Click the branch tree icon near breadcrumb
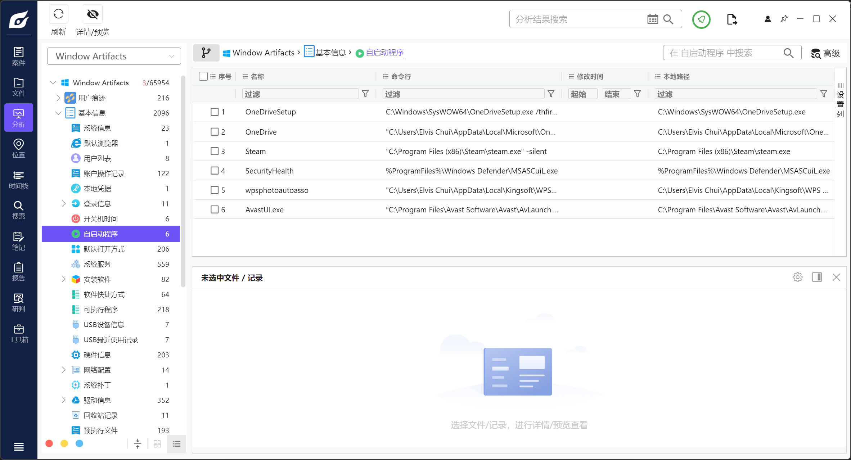This screenshot has width=851, height=460. pyautogui.click(x=206, y=53)
